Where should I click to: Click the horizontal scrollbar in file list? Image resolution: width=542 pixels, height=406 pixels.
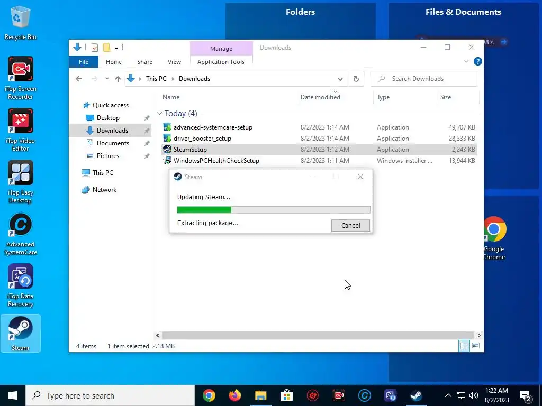(318, 335)
